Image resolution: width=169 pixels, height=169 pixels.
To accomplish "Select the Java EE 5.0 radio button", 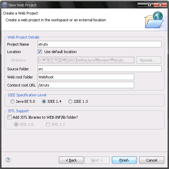I will click(13, 101).
